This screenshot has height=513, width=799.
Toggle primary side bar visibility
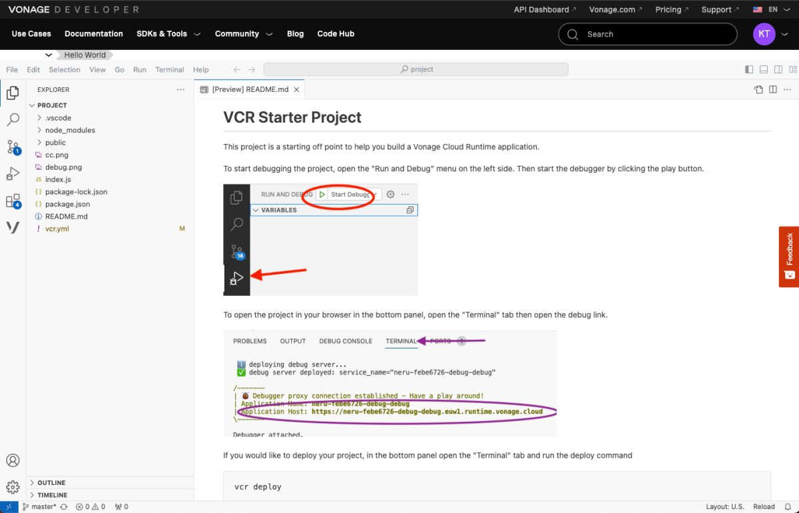point(749,69)
